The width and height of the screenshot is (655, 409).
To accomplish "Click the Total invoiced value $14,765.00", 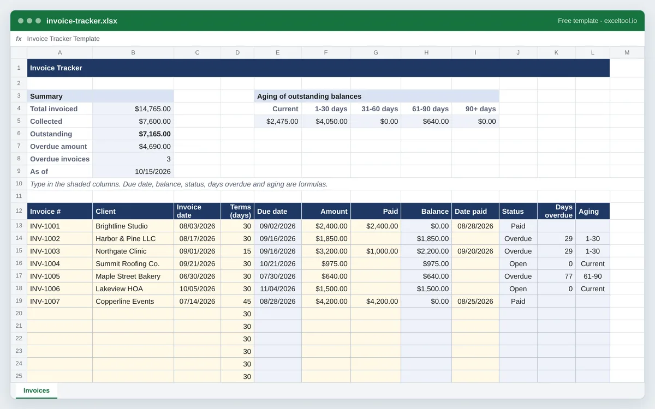I will (x=133, y=109).
